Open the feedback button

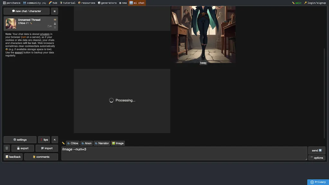coord(13,157)
